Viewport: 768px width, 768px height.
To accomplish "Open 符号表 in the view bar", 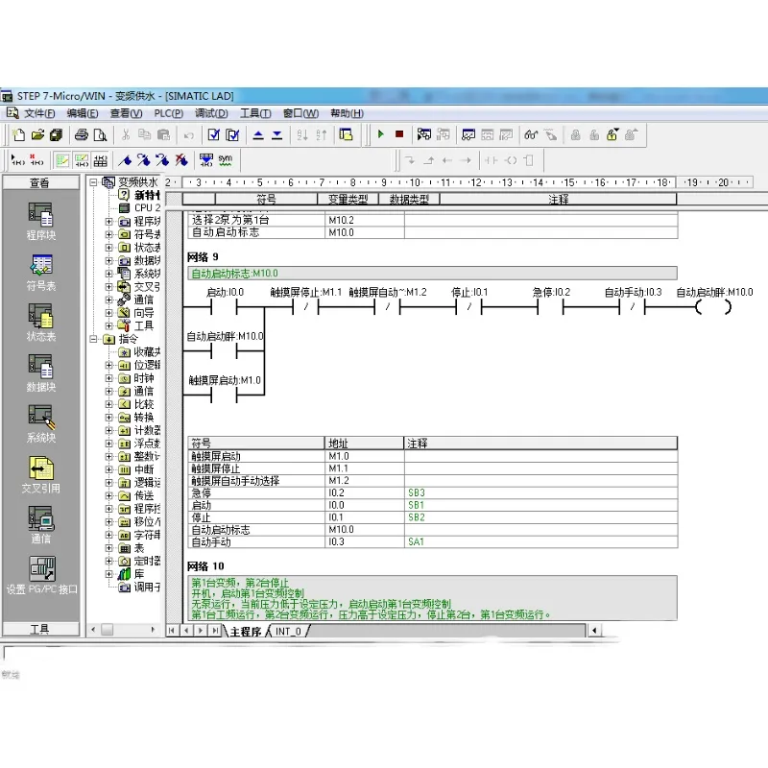I will [40, 273].
